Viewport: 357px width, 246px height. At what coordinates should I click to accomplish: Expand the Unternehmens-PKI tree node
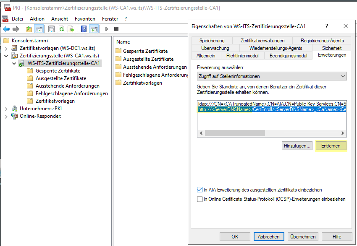[x=6, y=109]
